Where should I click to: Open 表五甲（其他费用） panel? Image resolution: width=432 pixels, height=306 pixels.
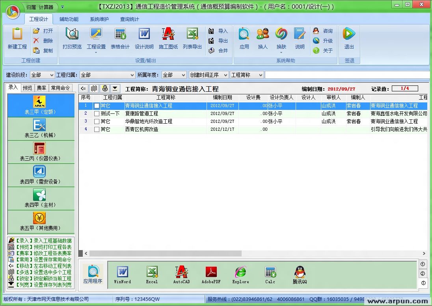click(41, 220)
